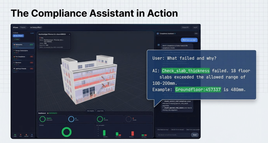Screen dimensions: 268x143
Task: Click the large green status donut chart
Action: coord(66,132)
